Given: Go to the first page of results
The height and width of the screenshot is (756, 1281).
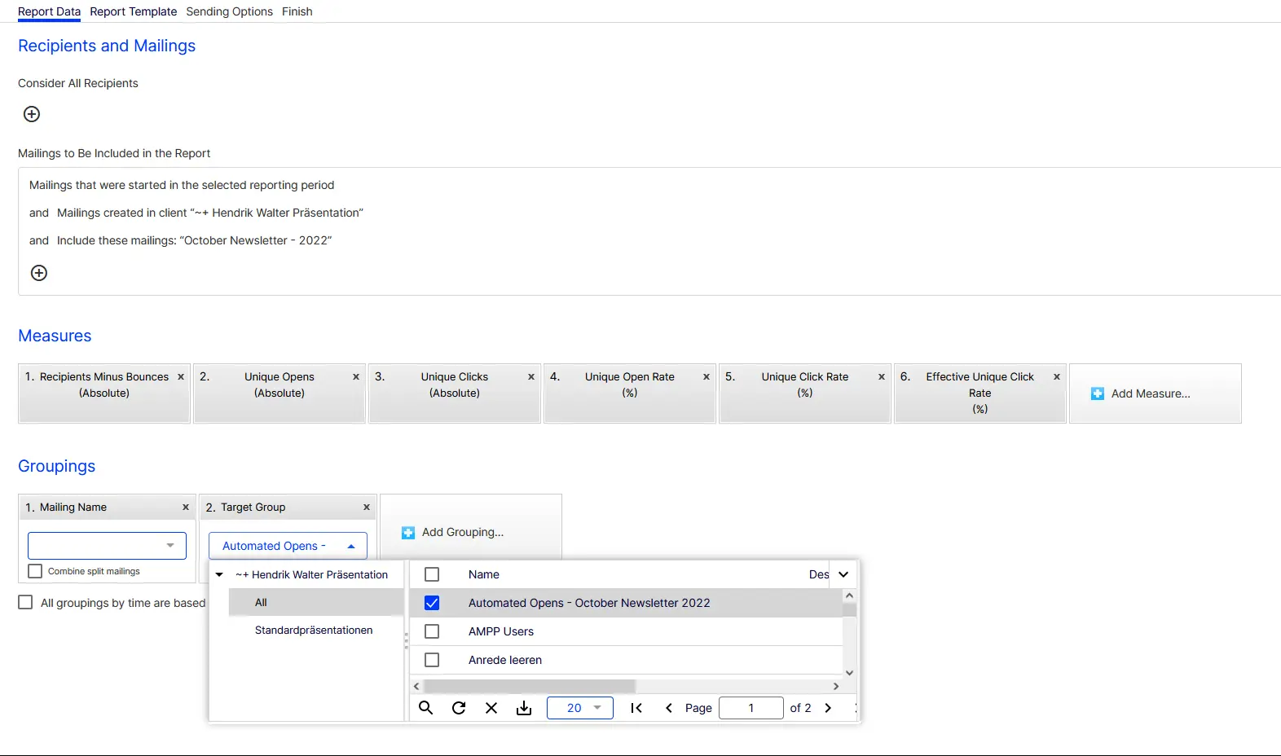Looking at the screenshot, I should (636, 708).
